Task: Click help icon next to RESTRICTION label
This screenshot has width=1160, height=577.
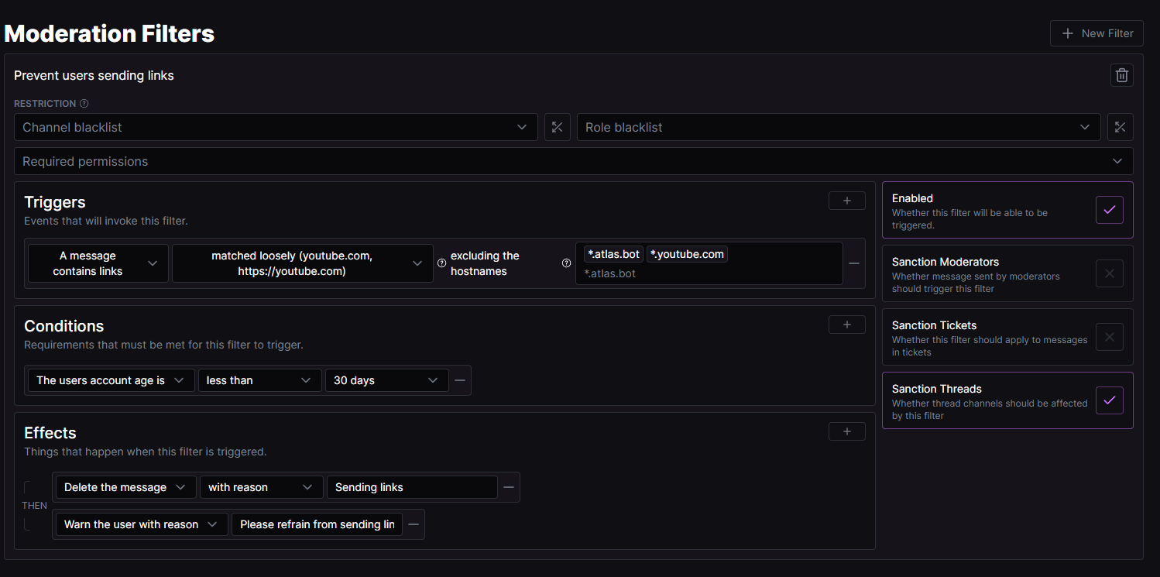Action: [84, 104]
